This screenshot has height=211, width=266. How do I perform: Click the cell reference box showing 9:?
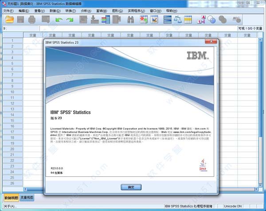click(21, 28)
